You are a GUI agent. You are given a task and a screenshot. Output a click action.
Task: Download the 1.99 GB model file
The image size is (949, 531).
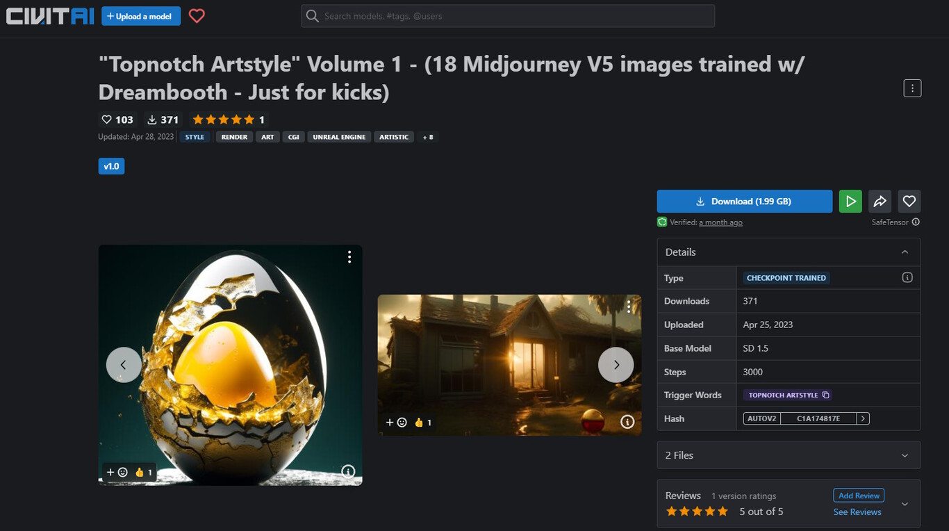tap(745, 202)
